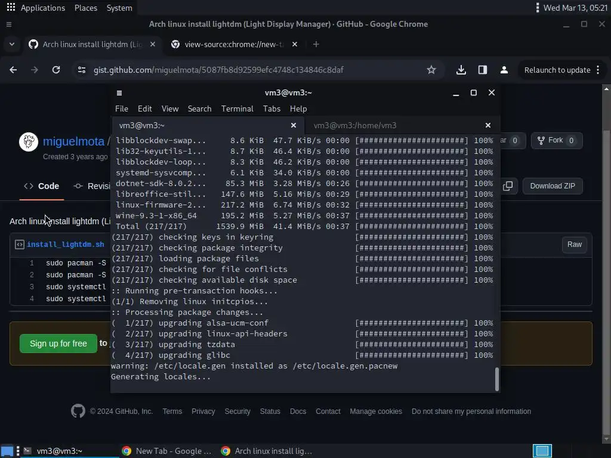611x458 pixels.
Task: Select the vm3@vm3:~ terminal tab
Action: 208,125
